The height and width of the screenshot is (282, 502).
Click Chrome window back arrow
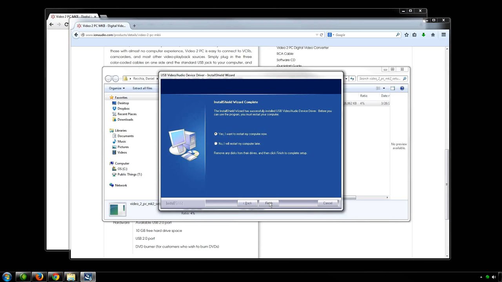(51, 24)
